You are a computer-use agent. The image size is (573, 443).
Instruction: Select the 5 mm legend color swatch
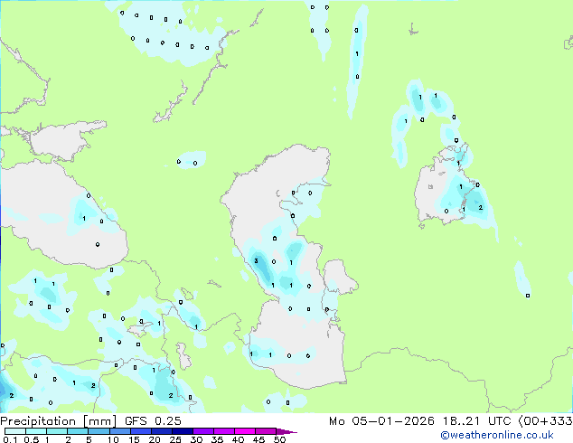tap(99, 431)
